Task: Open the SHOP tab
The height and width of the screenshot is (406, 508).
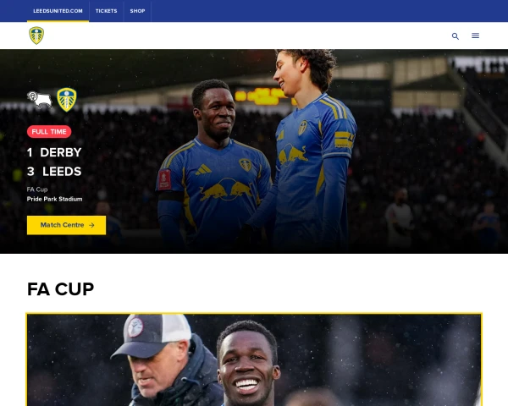Action: pyautogui.click(x=137, y=11)
